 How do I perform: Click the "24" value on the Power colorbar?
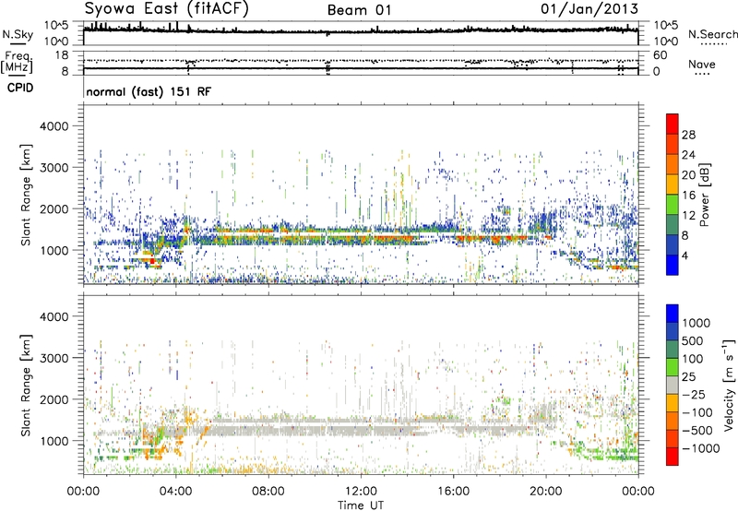tap(688, 155)
